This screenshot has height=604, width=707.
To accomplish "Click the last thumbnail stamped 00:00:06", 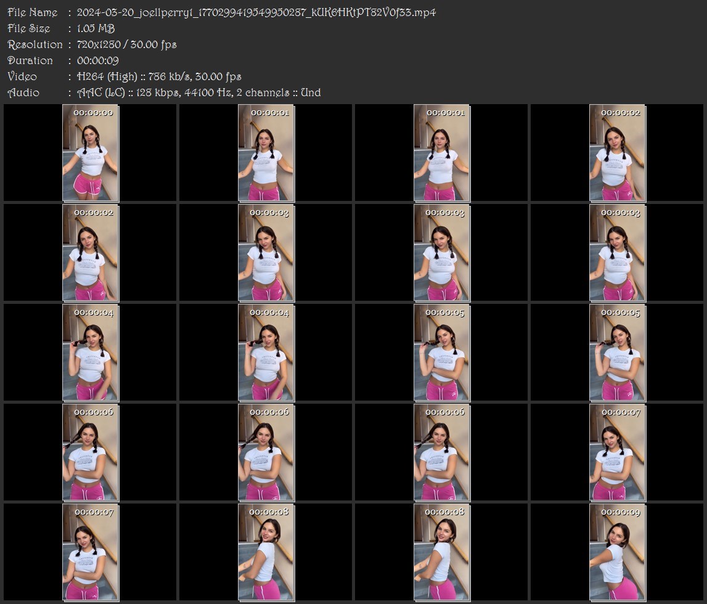I will click(x=442, y=452).
